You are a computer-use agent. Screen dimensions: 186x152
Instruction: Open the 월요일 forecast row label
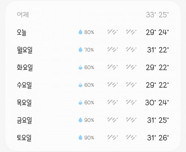[x=25, y=50]
